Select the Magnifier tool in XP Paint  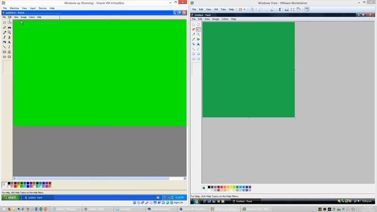tap(9, 32)
